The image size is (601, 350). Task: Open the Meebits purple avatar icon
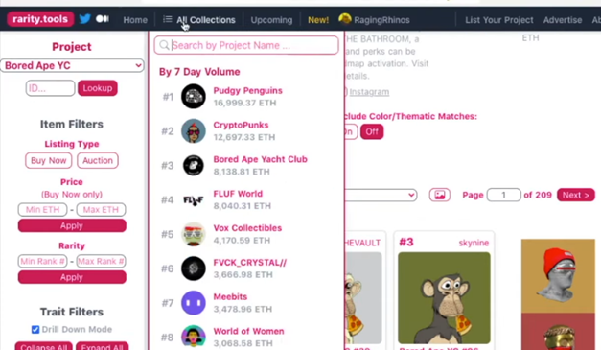coord(194,303)
